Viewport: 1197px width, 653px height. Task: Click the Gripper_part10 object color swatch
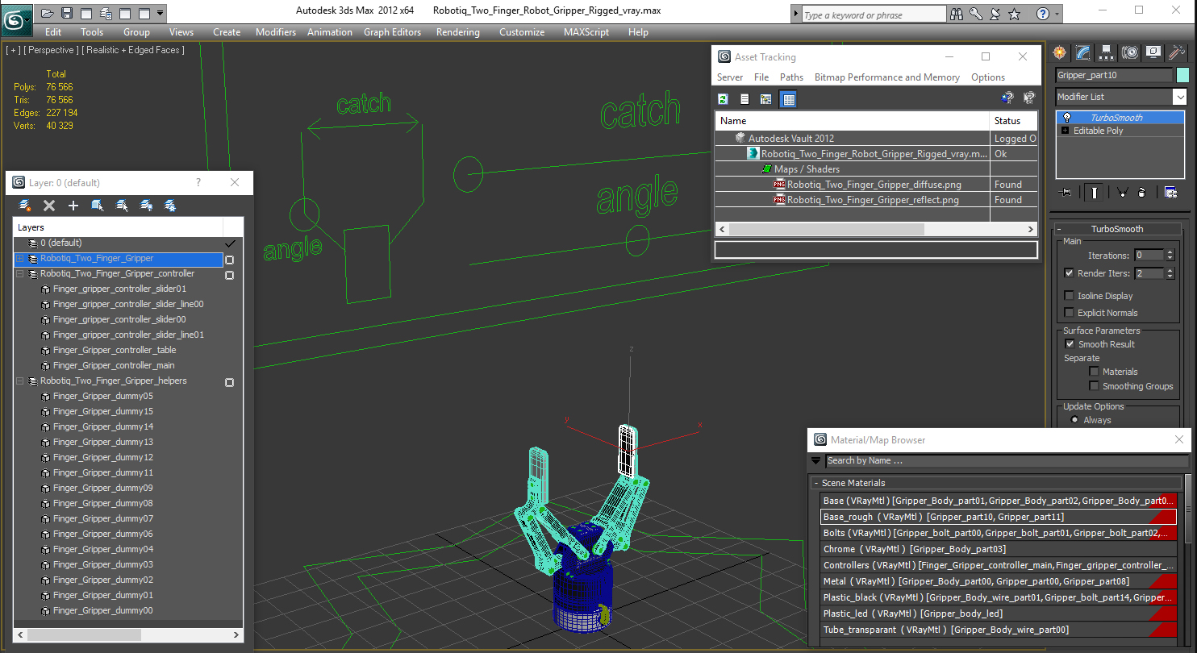point(1182,75)
